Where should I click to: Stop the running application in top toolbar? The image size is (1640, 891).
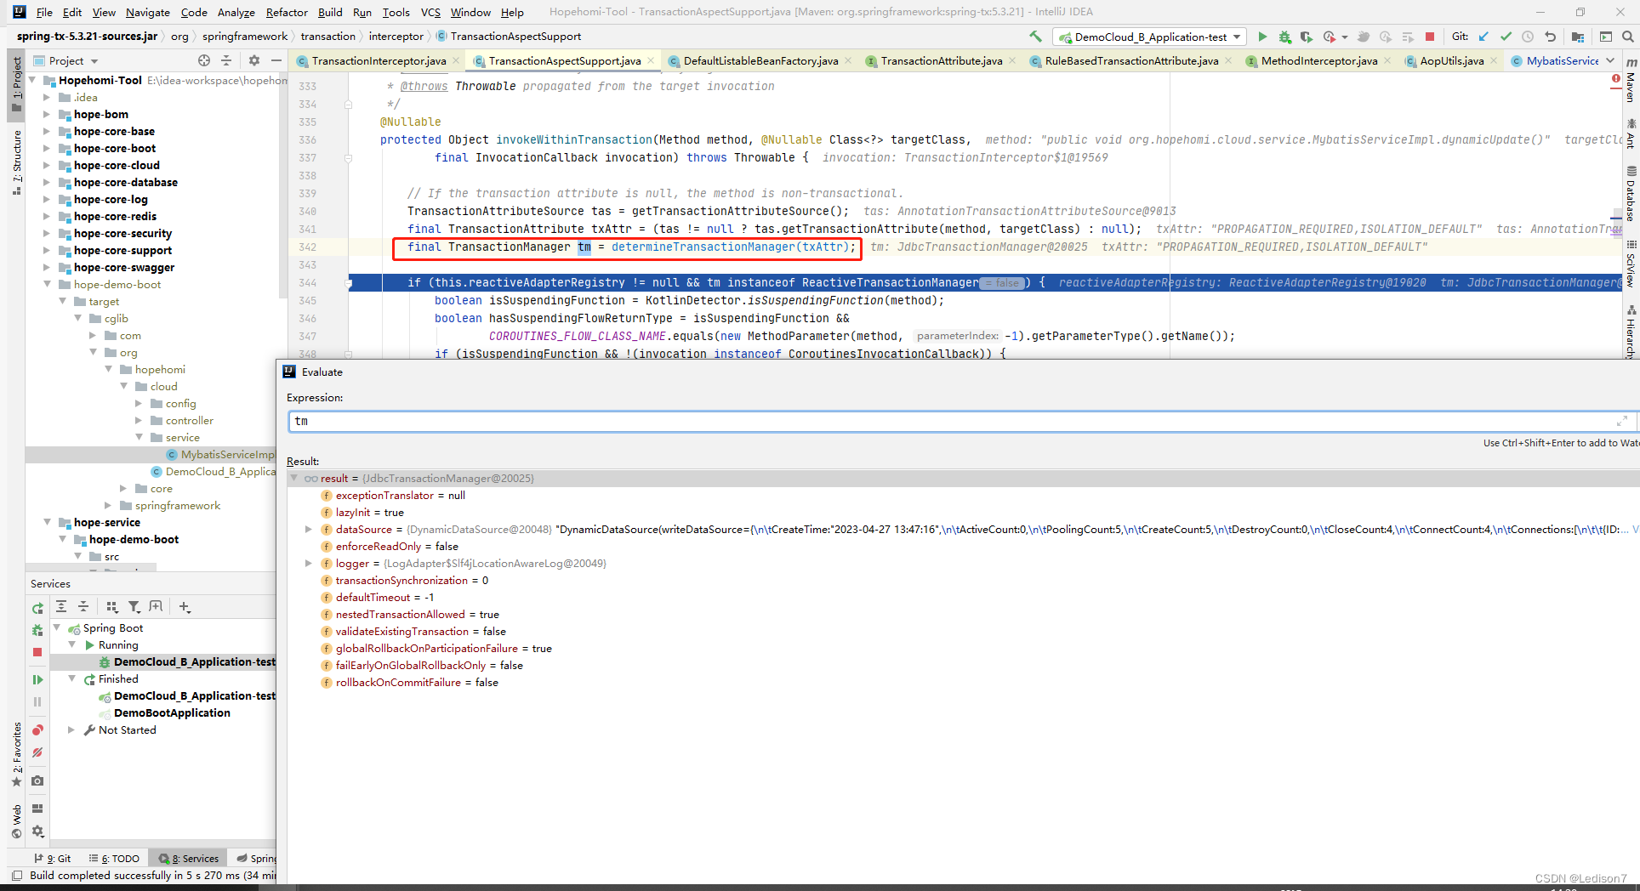[x=1430, y=37]
